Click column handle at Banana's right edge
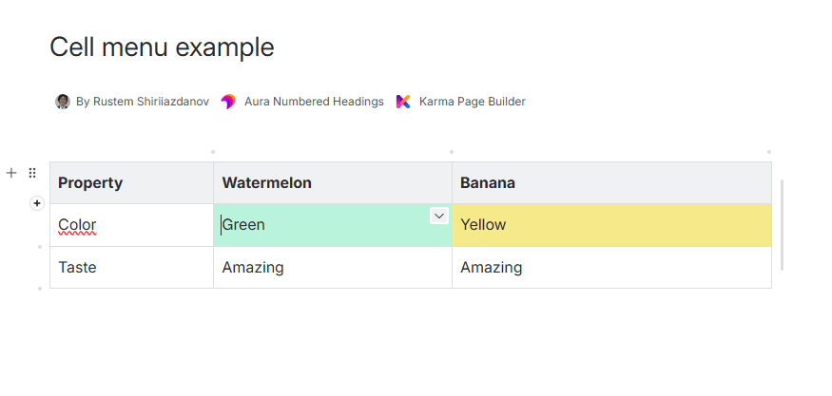The height and width of the screenshot is (396, 832). [769, 152]
